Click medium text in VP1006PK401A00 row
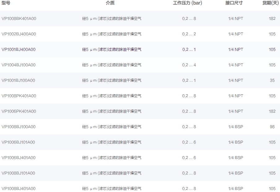This screenshot has width=280, height=192. 112,111
